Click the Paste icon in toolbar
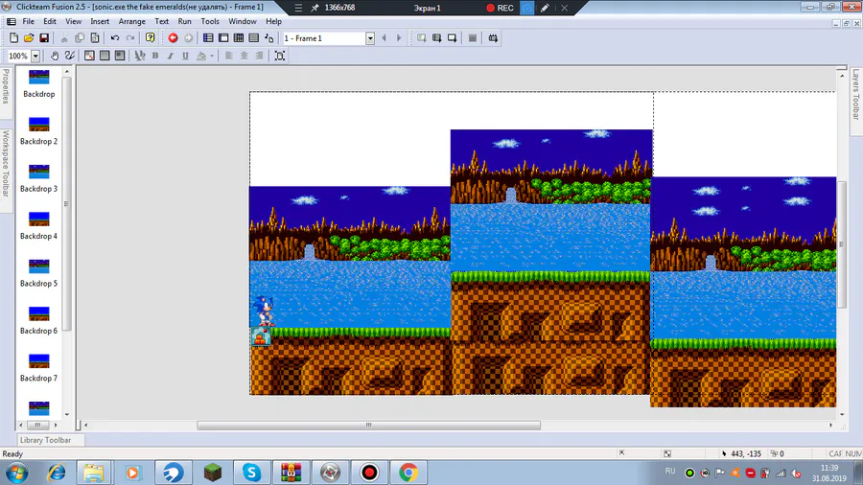 (x=95, y=38)
